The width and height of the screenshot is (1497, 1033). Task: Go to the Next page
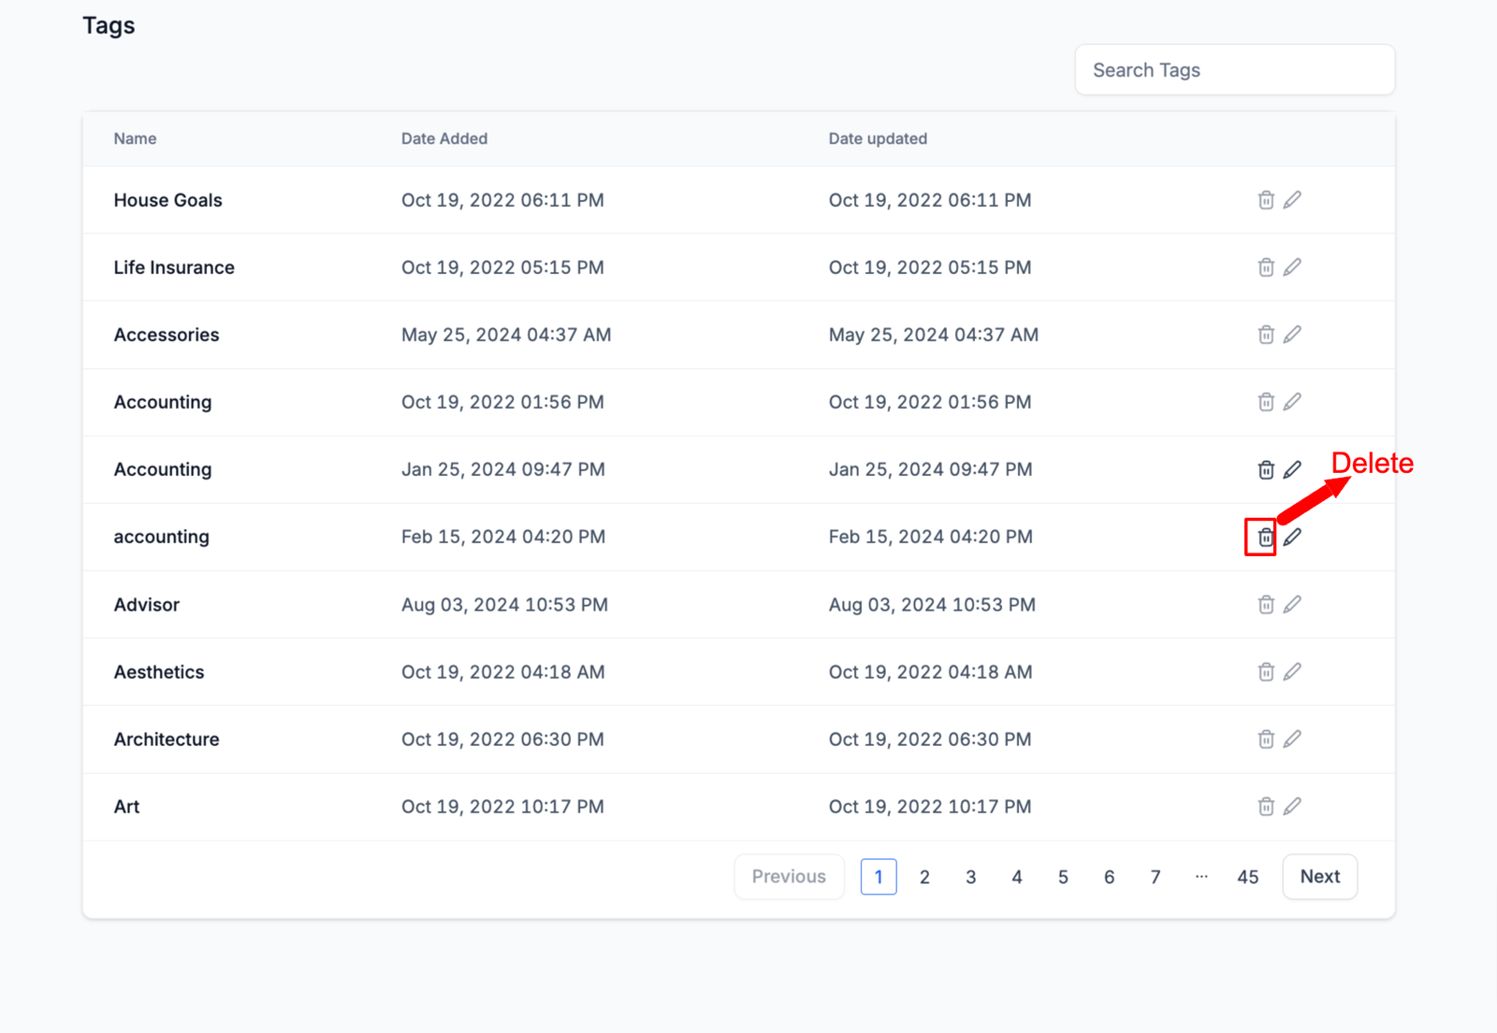[x=1319, y=877]
